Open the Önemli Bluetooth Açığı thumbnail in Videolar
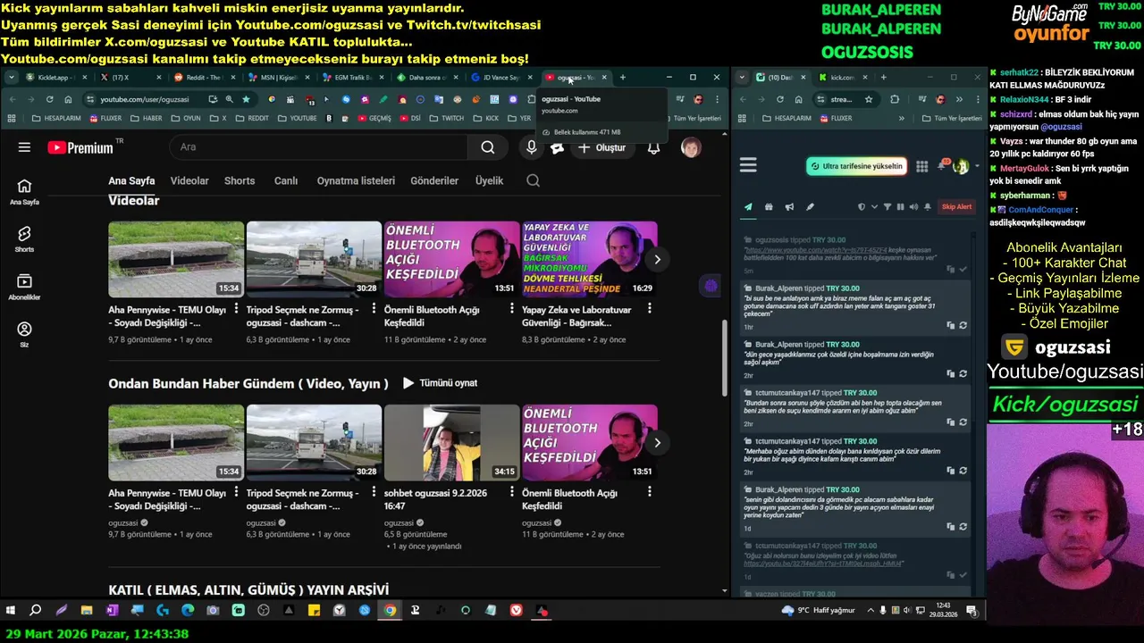The image size is (1144, 643). click(451, 259)
